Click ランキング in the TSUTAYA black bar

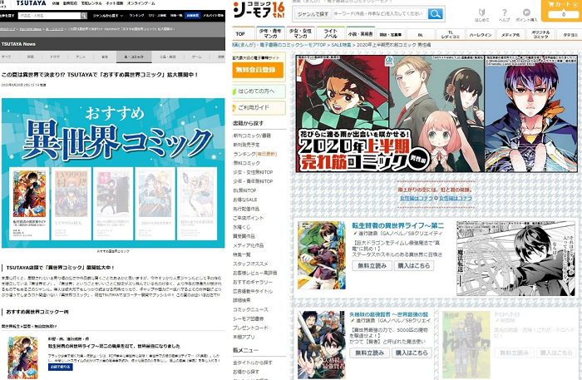(x=136, y=16)
